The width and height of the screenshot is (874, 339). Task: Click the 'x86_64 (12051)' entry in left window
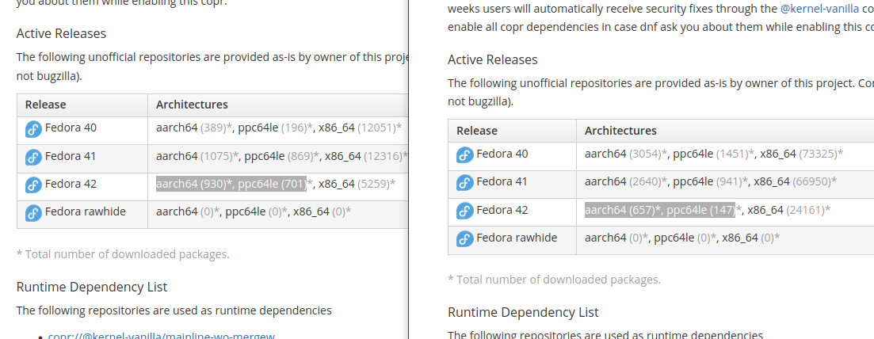coord(360,128)
